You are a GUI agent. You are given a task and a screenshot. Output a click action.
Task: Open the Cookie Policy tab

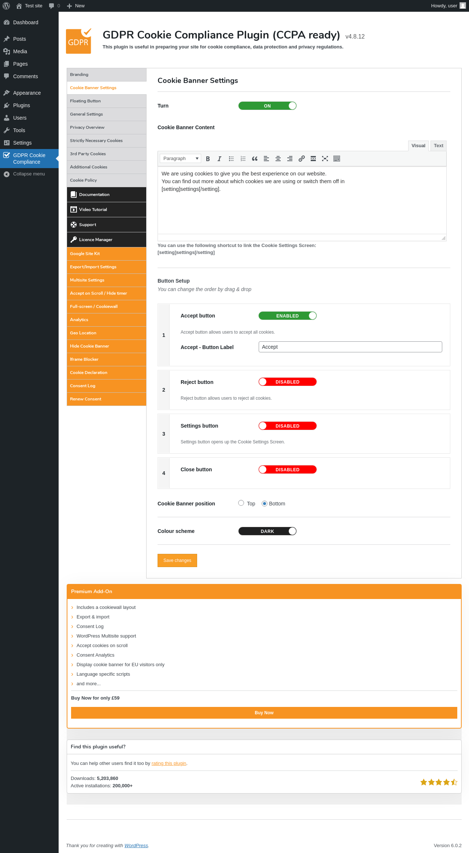click(x=107, y=180)
